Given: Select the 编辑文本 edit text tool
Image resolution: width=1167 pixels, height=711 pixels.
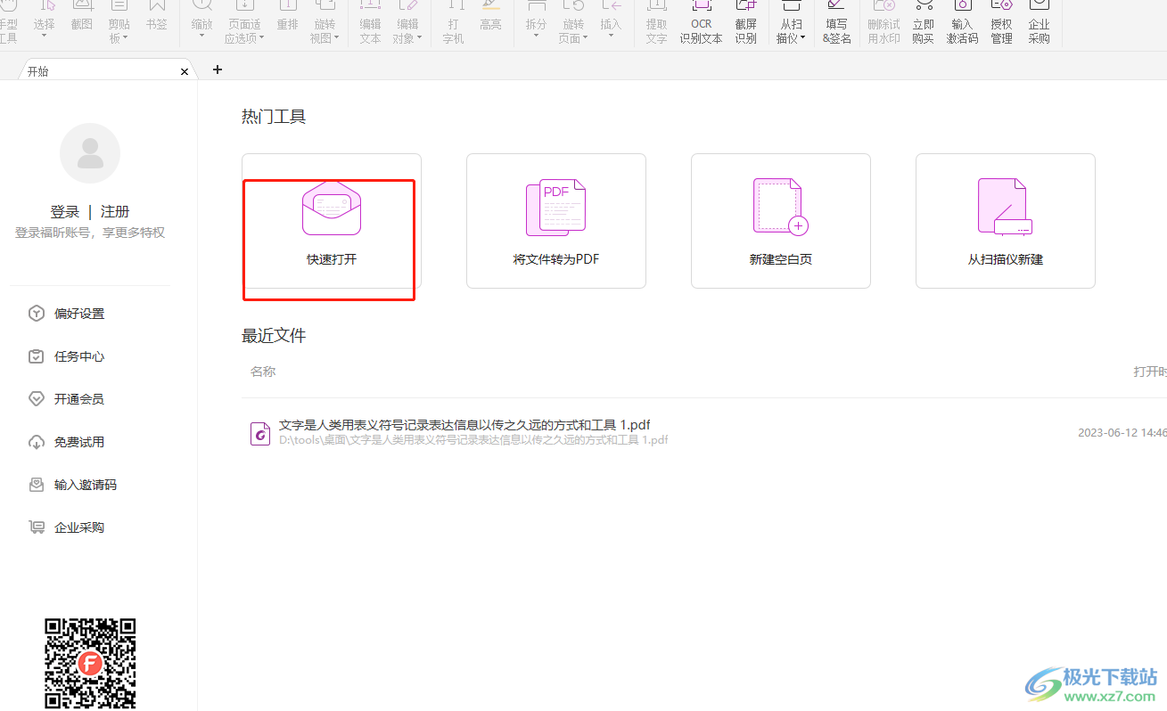Looking at the screenshot, I should (370, 24).
